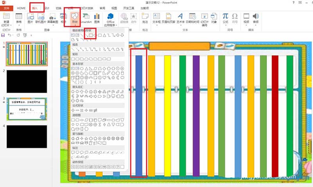Click the 形状 (Shapes) ribbon button

tap(75, 19)
